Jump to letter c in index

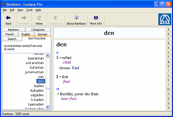pos(169,39)
